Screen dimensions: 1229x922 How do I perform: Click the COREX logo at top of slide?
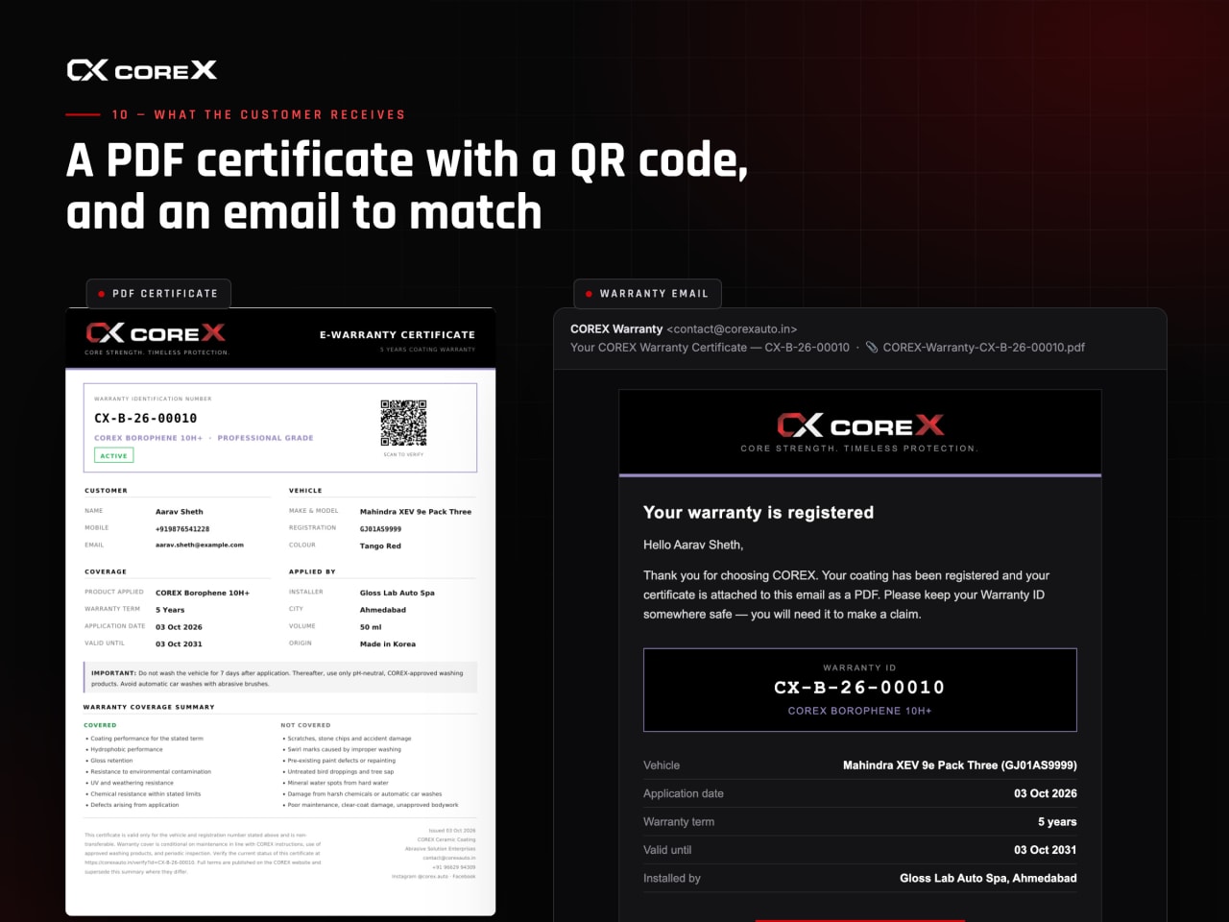tap(142, 70)
